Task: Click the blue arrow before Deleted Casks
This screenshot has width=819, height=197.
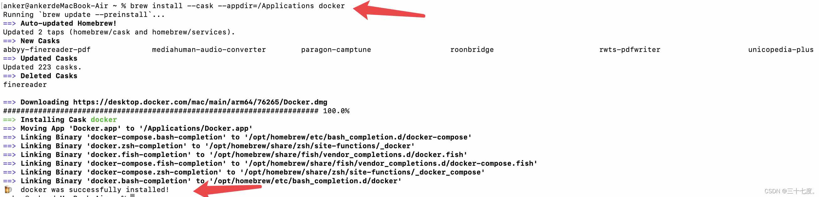Action: click(x=9, y=76)
